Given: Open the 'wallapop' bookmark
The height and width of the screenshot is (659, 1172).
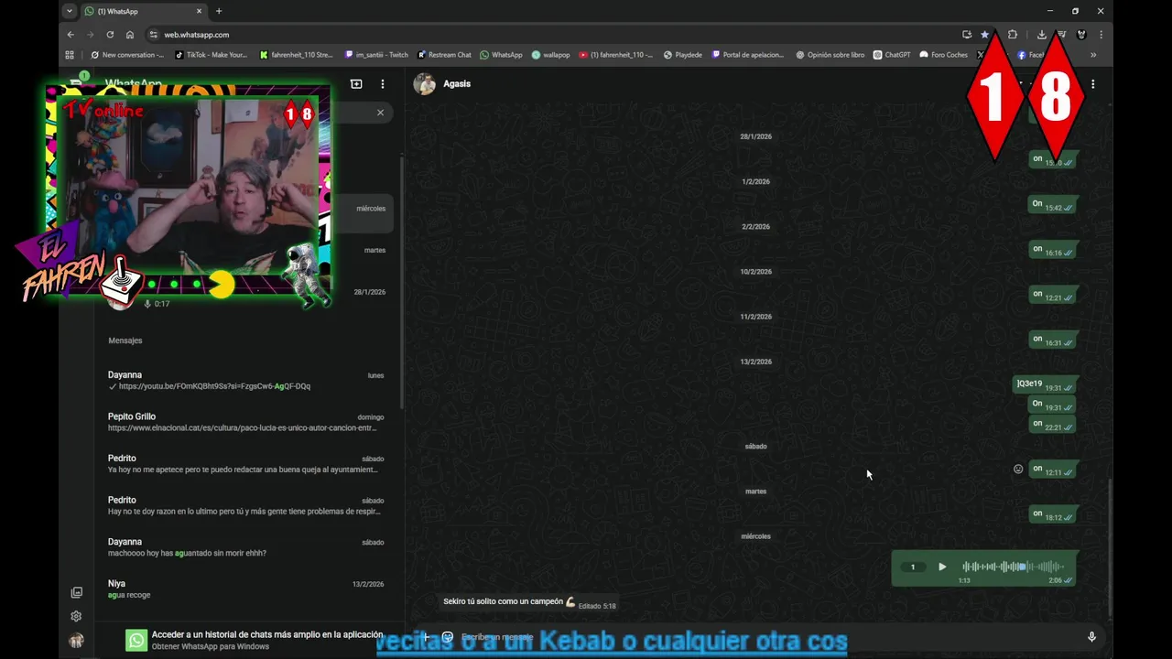Looking at the screenshot, I should (x=550, y=55).
